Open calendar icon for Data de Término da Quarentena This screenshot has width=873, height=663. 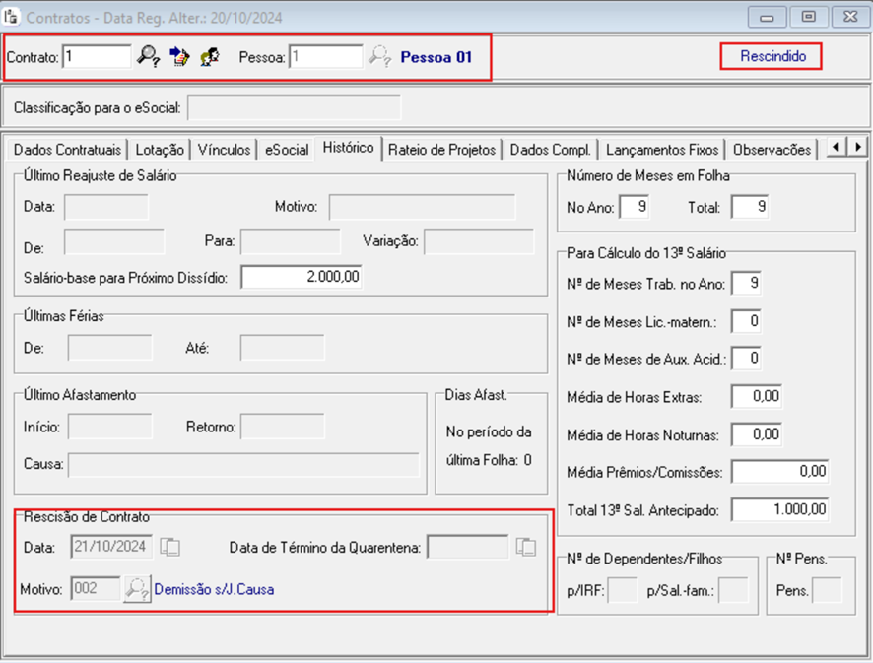tap(526, 547)
